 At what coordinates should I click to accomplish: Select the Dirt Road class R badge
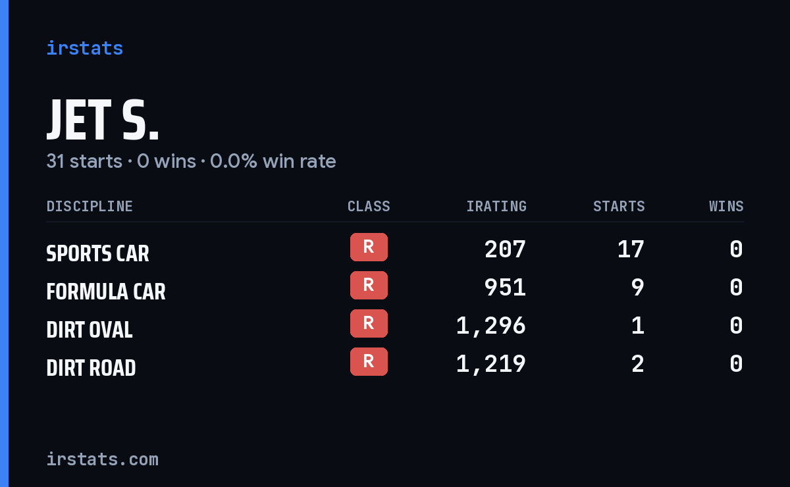[369, 362]
